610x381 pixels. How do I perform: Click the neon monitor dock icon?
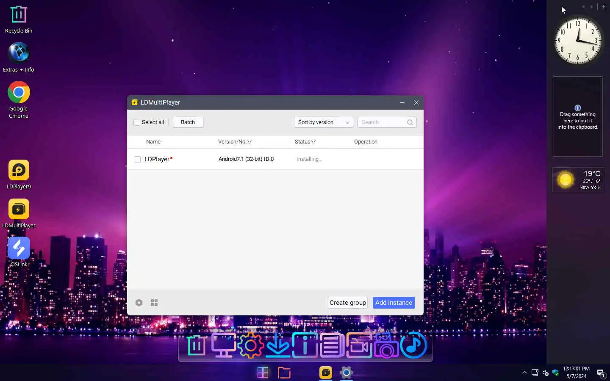coord(224,345)
